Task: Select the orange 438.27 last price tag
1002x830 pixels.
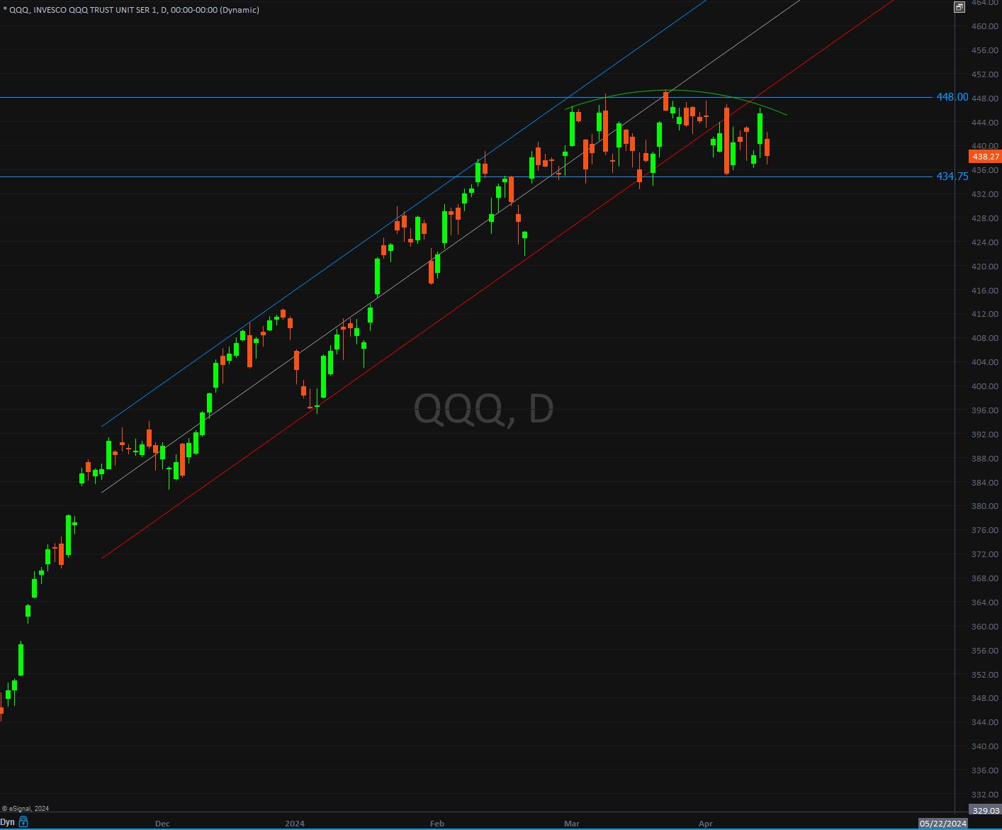Action: pyautogui.click(x=986, y=157)
